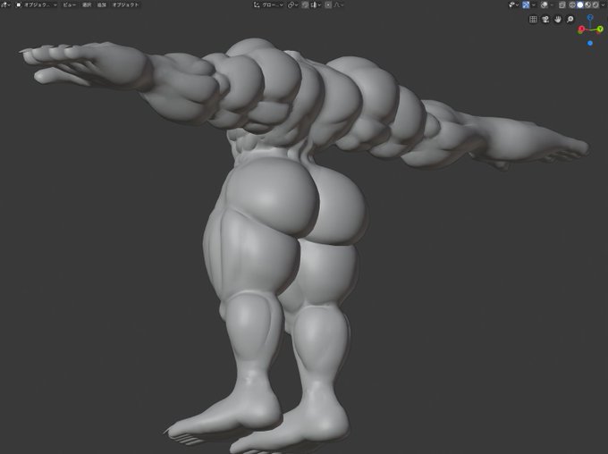Viewport: 608px width, 454px height.
Task: Click the green Y axis on navigation gizmo
Action: point(600,29)
